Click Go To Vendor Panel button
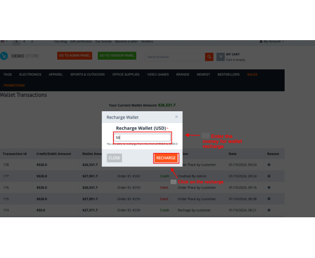 [117, 56]
